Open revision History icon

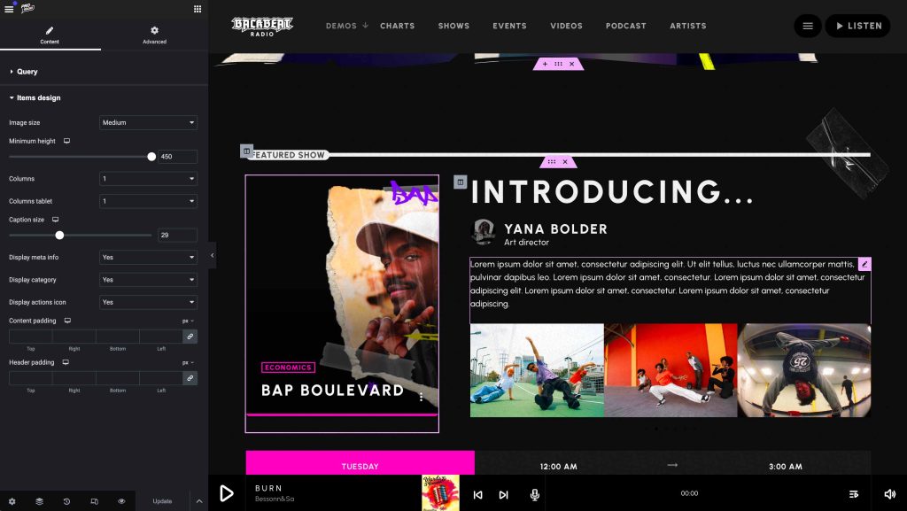66,501
